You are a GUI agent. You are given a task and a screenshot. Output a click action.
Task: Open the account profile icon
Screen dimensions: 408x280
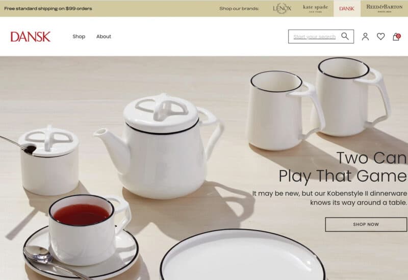(x=365, y=36)
